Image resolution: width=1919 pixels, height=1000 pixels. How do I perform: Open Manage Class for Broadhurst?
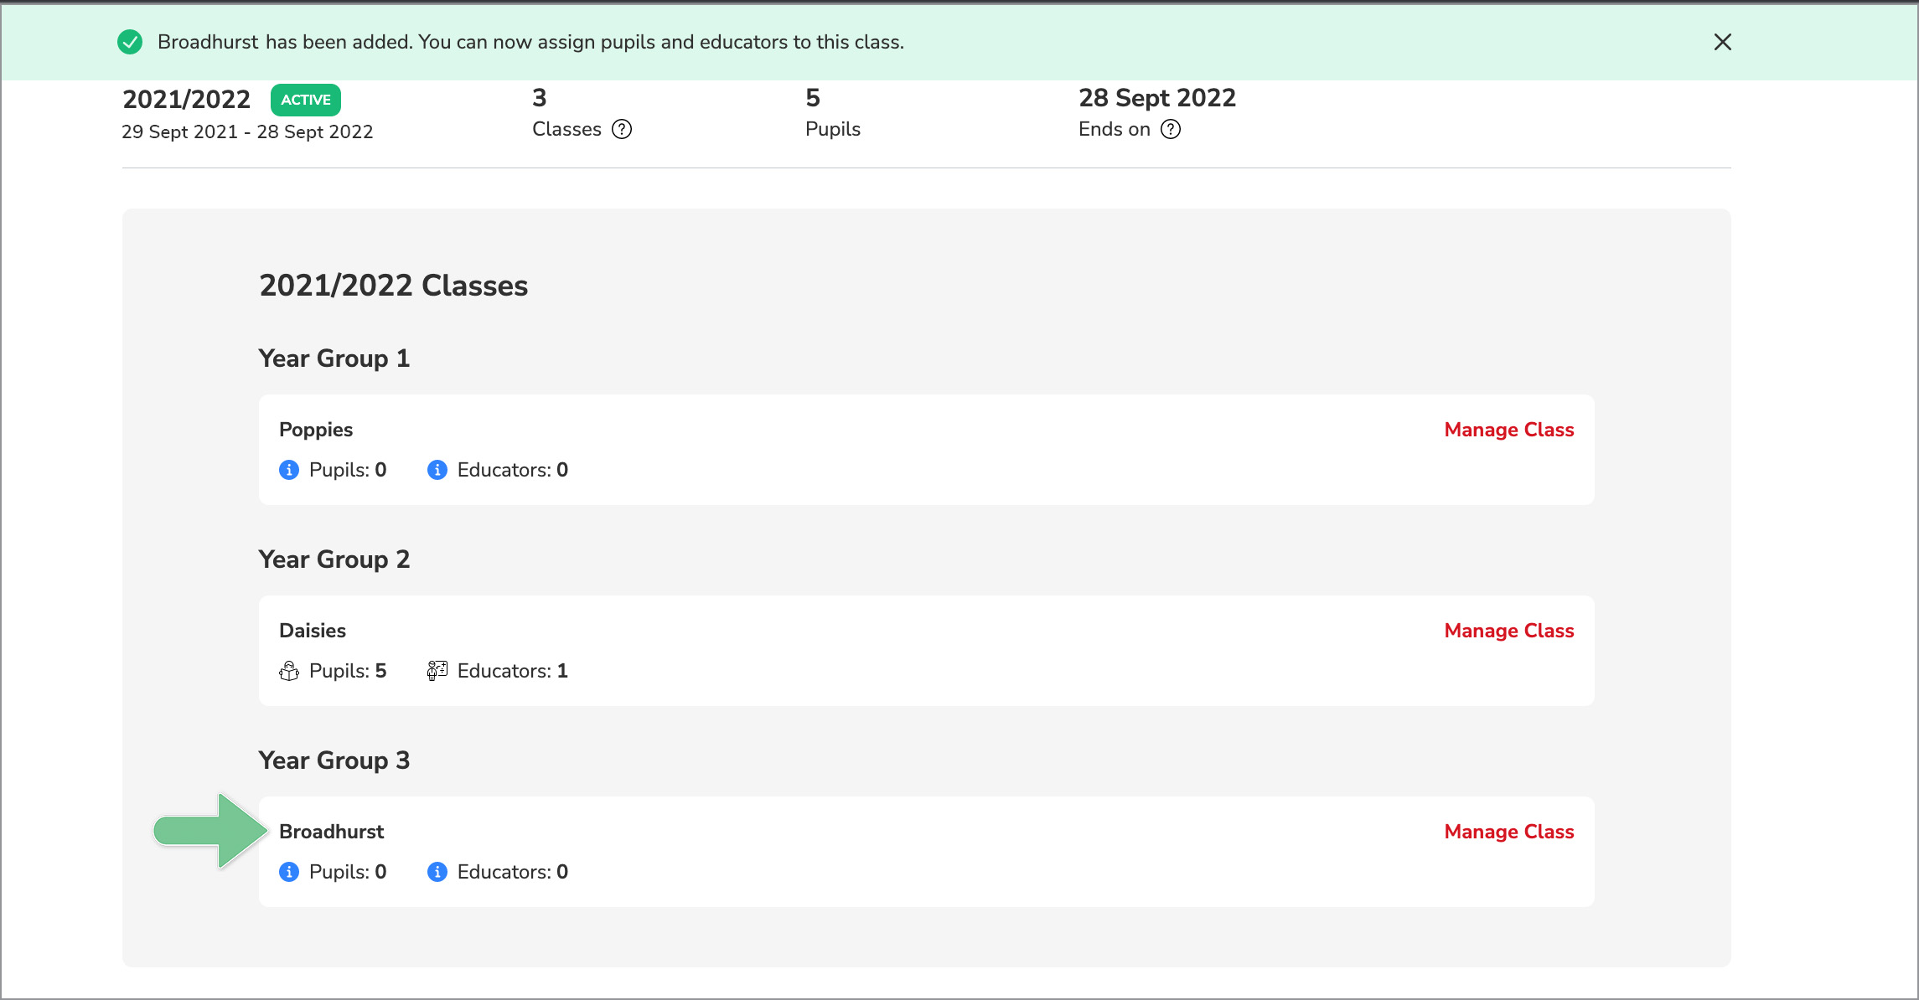pyautogui.click(x=1508, y=832)
